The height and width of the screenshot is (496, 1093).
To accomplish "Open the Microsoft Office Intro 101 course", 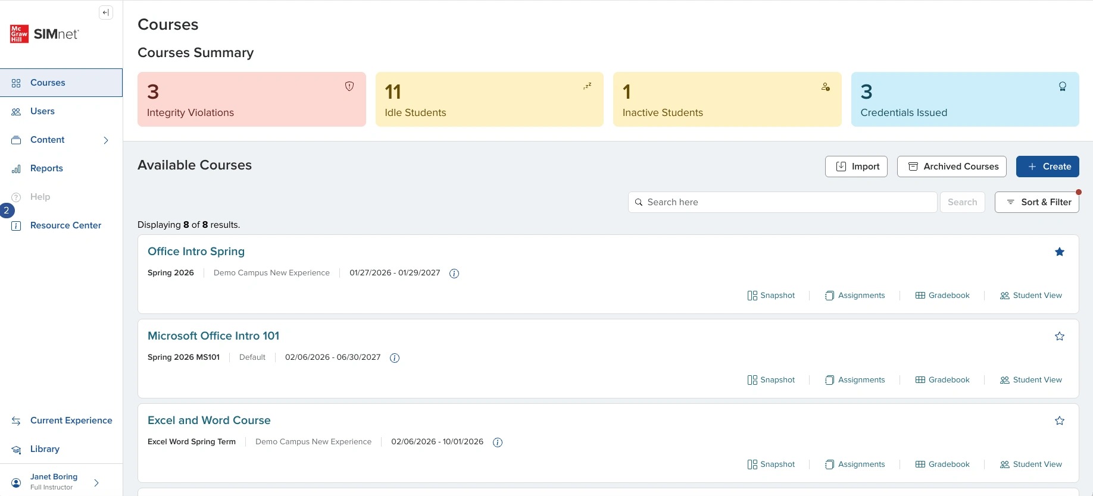I will (213, 336).
